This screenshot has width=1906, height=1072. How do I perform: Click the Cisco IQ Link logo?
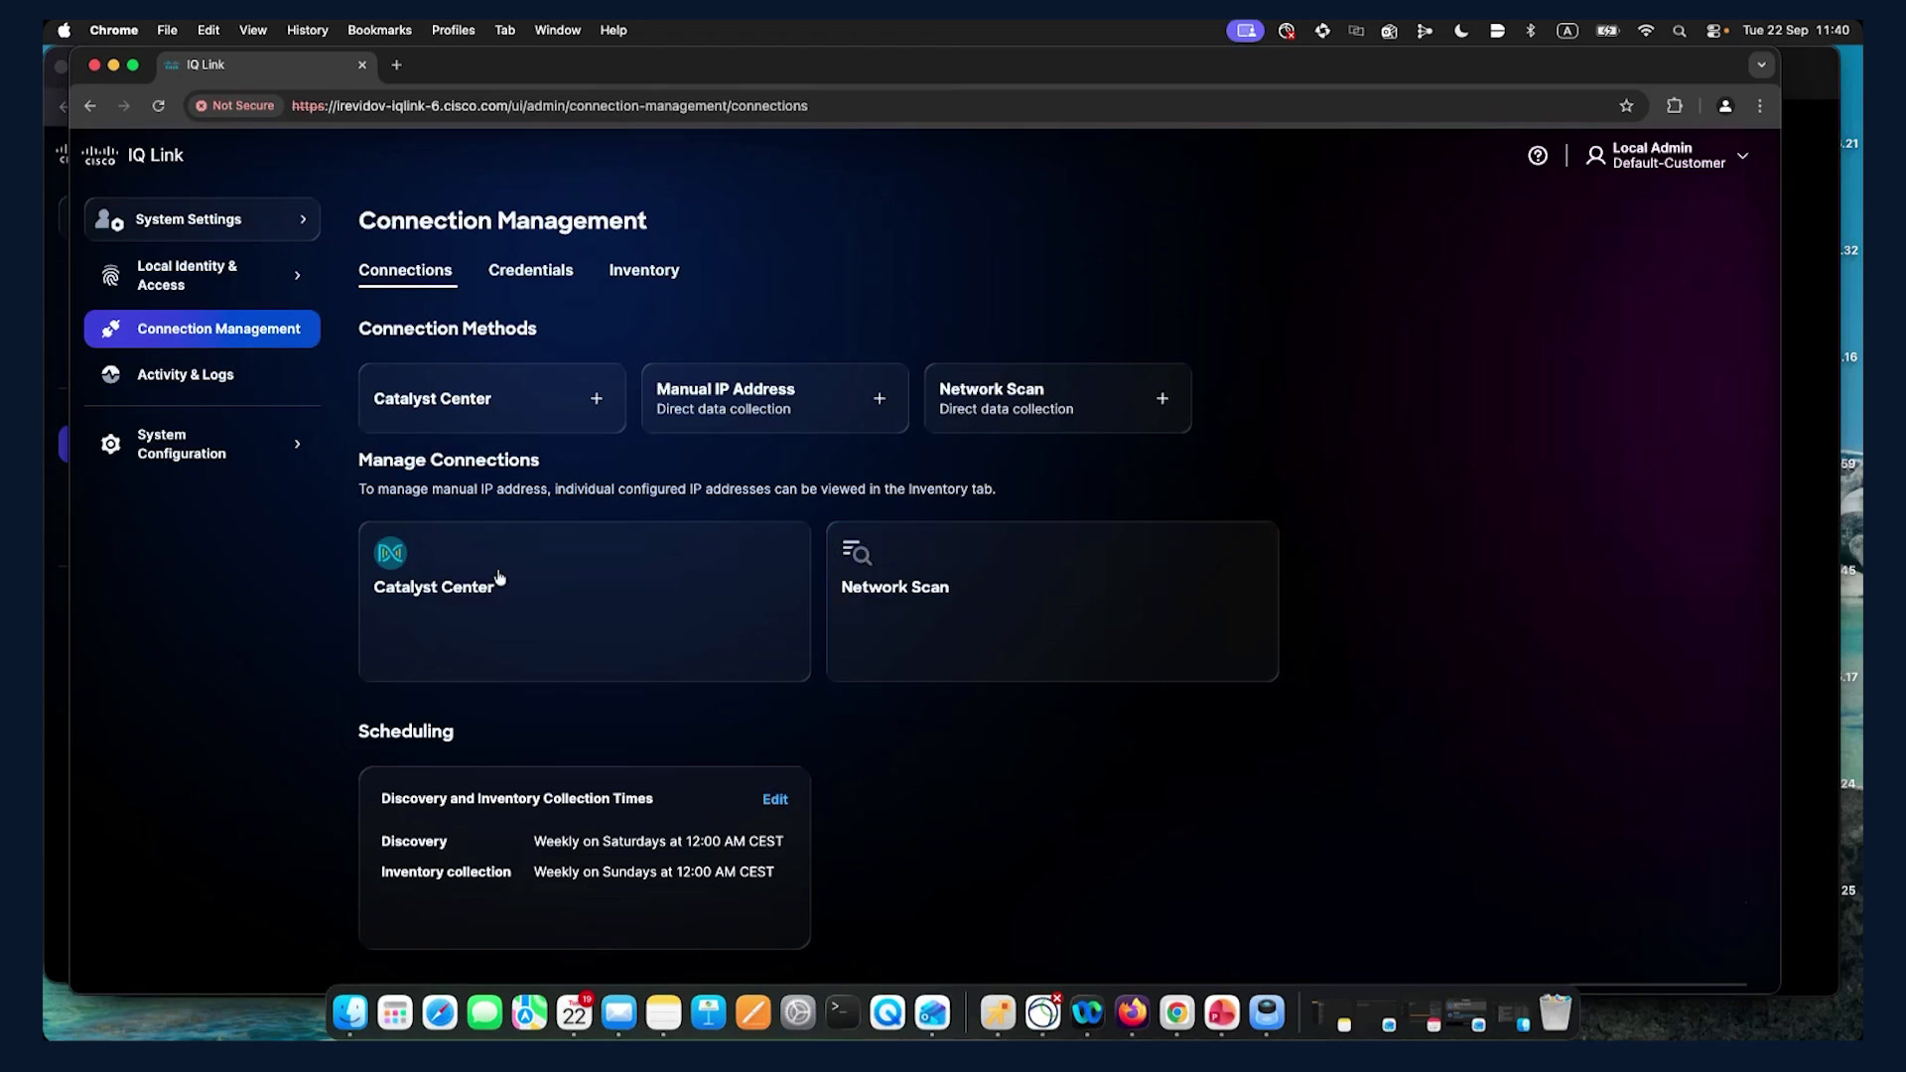coord(133,156)
